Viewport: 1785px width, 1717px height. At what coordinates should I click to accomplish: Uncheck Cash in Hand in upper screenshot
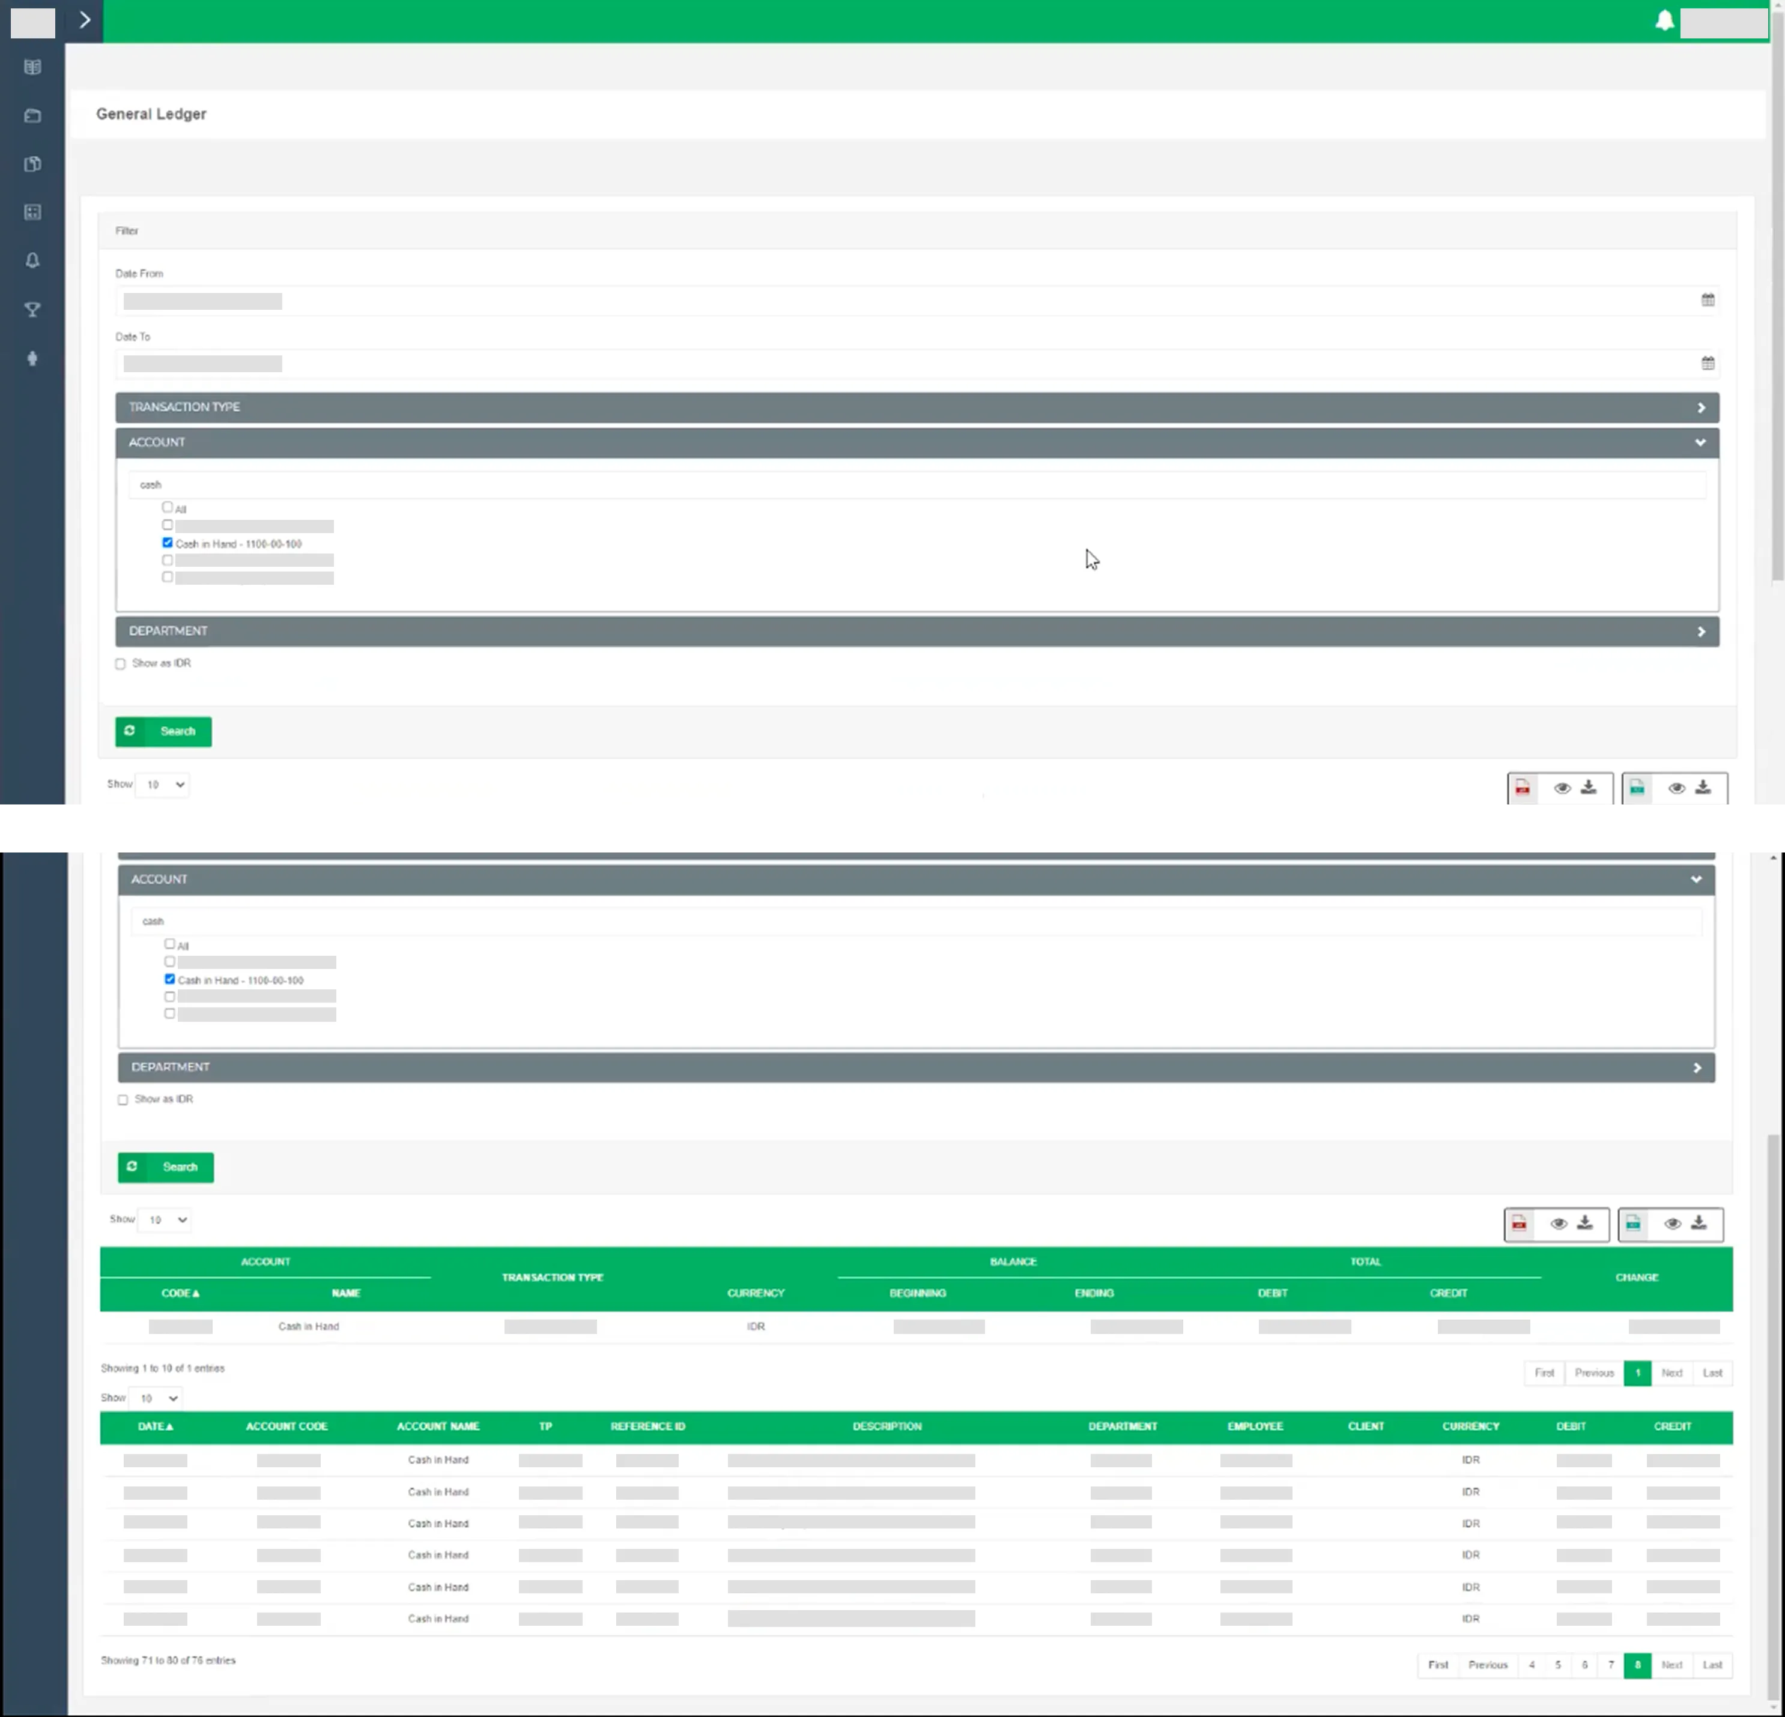point(168,543)
